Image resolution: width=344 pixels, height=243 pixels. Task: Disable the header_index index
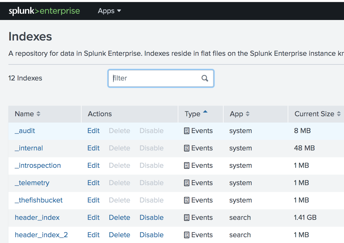point(151,217)
